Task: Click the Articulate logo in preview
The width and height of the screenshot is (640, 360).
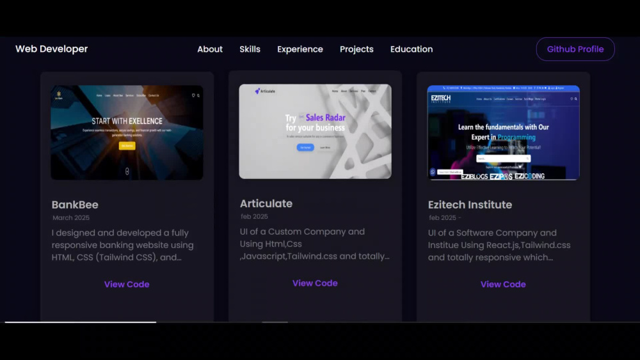Action: pos(265,91)
